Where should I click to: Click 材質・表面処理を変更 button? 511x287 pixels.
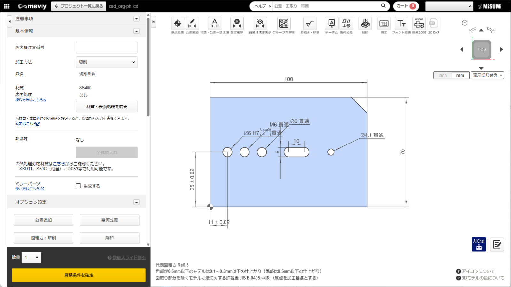point(107,107)
